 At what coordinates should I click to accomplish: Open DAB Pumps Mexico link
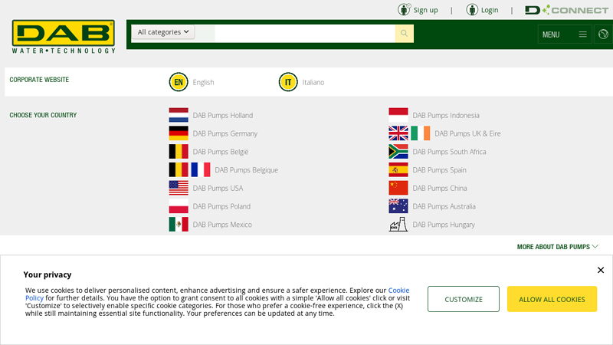tap(222, 225)
